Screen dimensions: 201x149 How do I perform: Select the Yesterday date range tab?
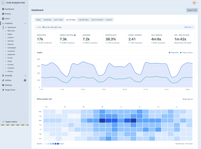tap(47, 20)
